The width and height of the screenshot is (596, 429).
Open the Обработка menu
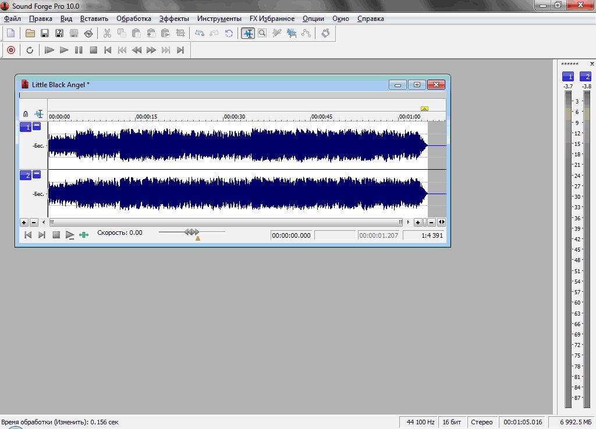coord(134,19)
